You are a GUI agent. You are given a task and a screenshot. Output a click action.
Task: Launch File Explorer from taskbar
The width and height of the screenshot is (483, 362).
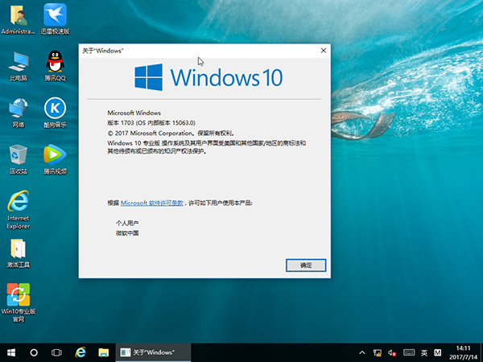[103, 352]
